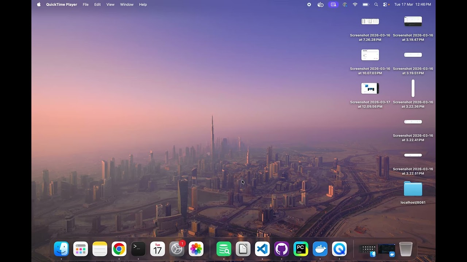This screenshot has height=262, width=467.
Task: Select Screenshot 2026-03-16 at 3.22.41 PM
Action: click(413, 122)
